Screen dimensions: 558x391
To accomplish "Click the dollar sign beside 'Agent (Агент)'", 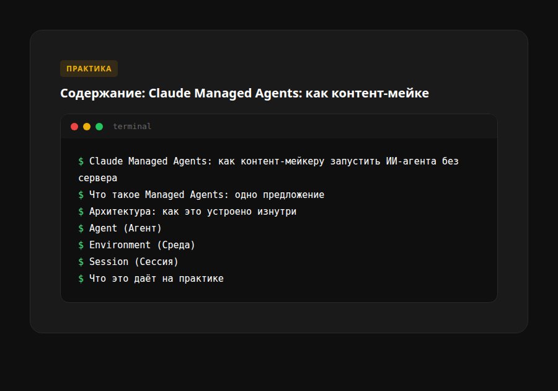I will tap(81, 228).
